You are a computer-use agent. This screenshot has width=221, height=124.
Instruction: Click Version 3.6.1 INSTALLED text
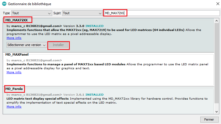pos(83,95)
